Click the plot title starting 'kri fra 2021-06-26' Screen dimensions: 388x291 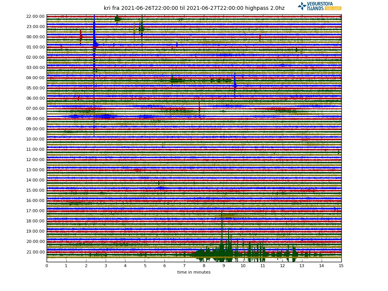point(194,8)
